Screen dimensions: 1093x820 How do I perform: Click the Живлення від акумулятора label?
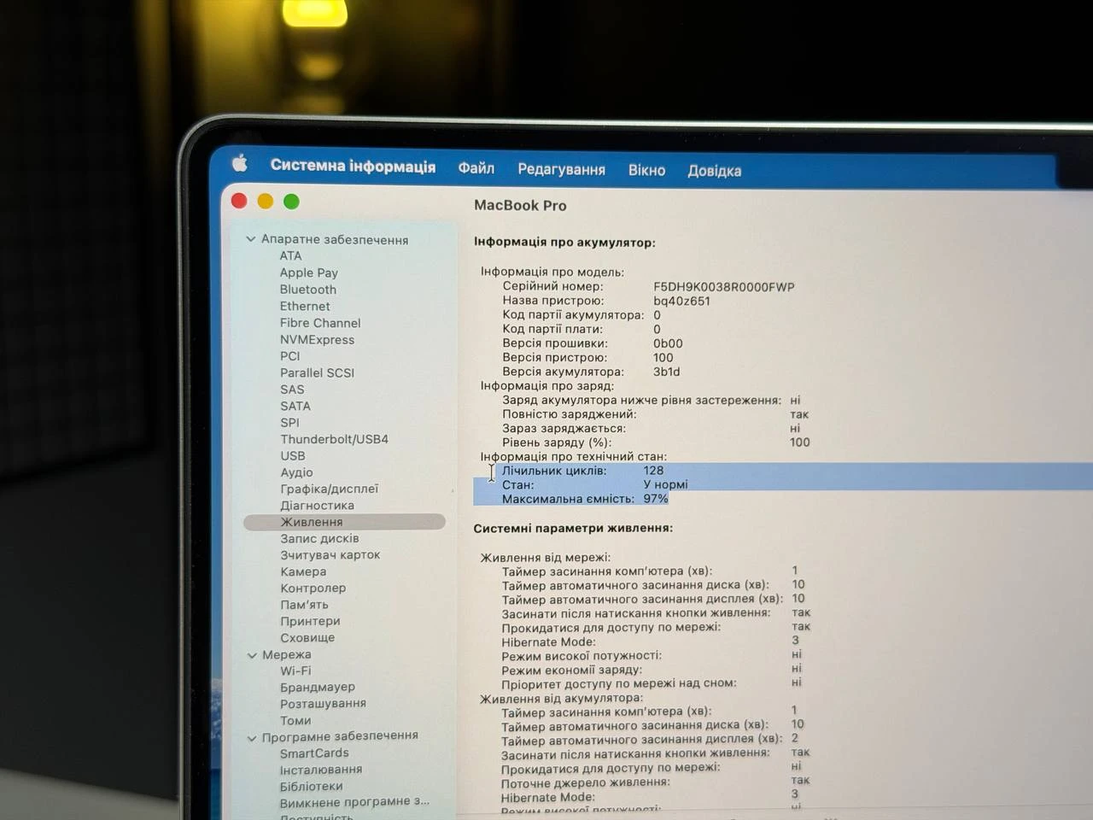click(x=561, y=698)
